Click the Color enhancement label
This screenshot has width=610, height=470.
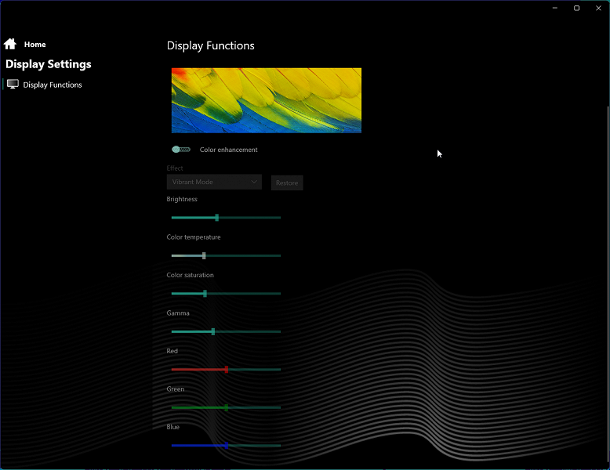coord(228,150)
